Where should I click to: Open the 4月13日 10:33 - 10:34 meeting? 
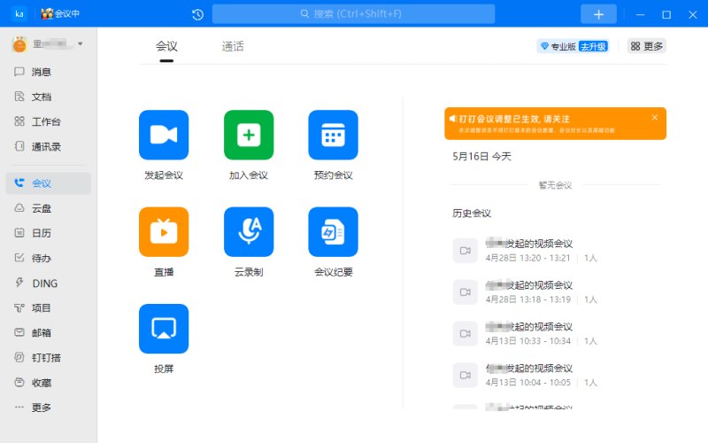[558, 334]
